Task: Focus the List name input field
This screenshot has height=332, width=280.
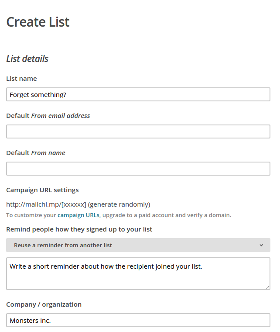Action: (x=138, y=94)
